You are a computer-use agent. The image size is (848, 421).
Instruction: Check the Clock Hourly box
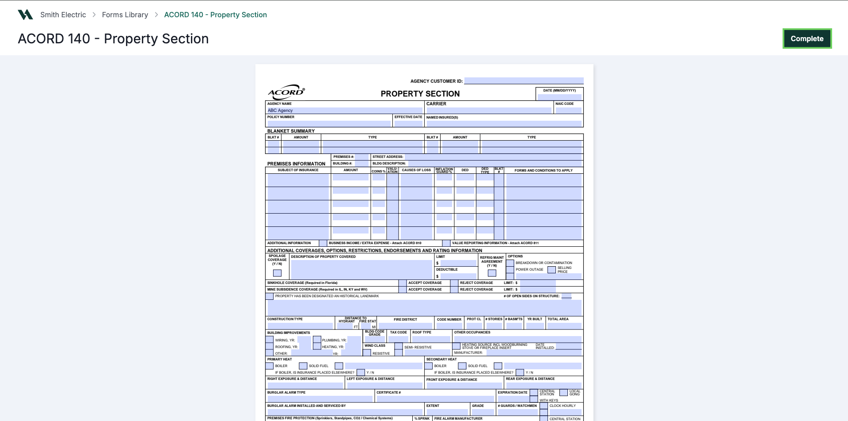click(x=544, y=406)
